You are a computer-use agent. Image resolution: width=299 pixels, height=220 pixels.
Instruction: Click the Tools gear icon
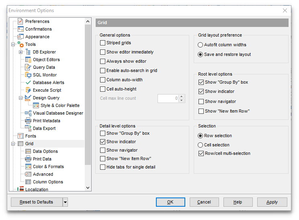(x=20, y=44)
